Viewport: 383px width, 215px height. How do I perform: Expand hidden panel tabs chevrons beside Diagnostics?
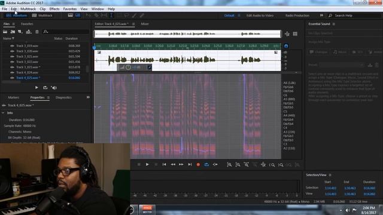88,97
